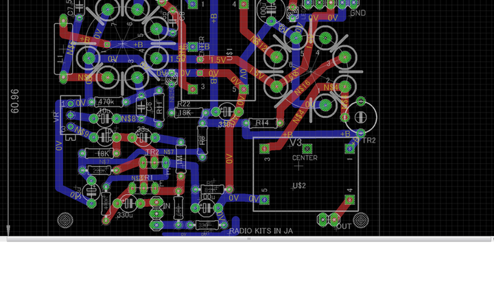Select the V3 text label
The width and height of the screenshot is (494, 299).
click(295, 142)
